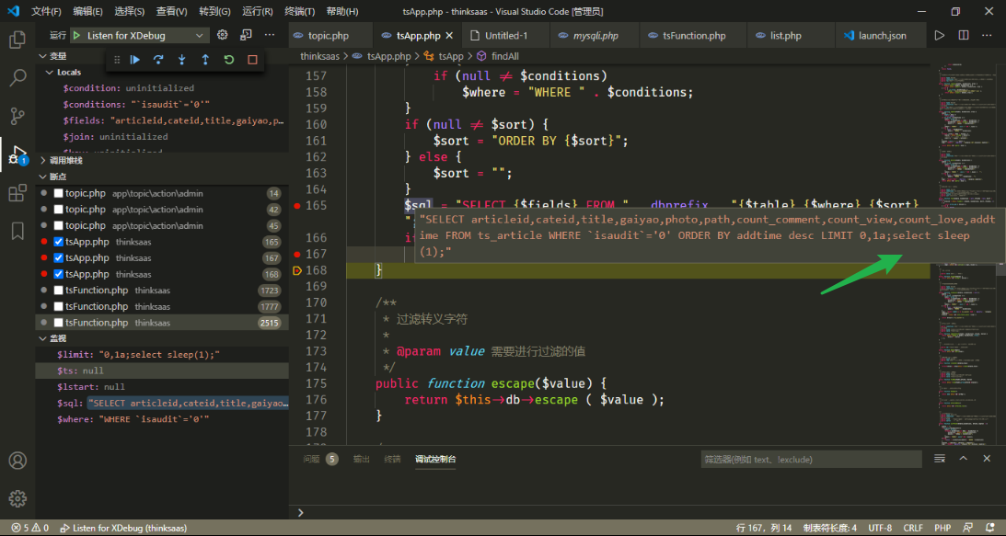
Task: Close the bottom panel
Action: 987,459
